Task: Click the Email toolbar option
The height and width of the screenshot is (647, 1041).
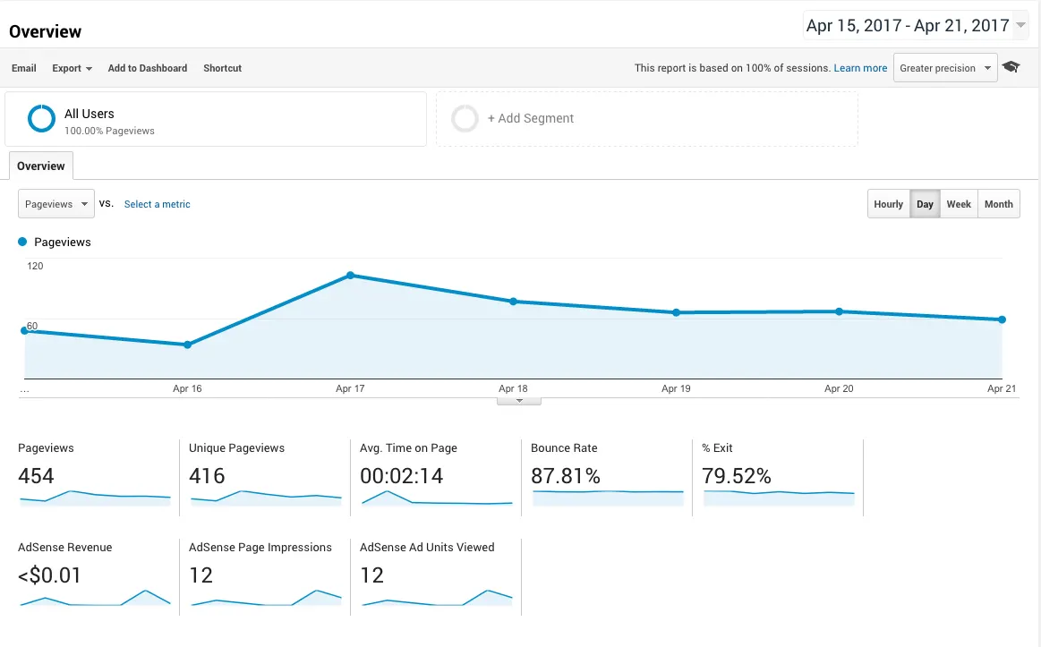Action: click(24, 68)
